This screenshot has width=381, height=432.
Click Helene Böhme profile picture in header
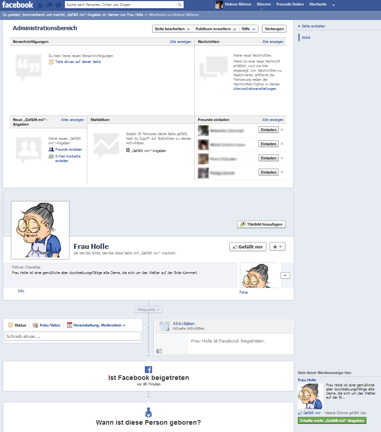click(219, 5)
